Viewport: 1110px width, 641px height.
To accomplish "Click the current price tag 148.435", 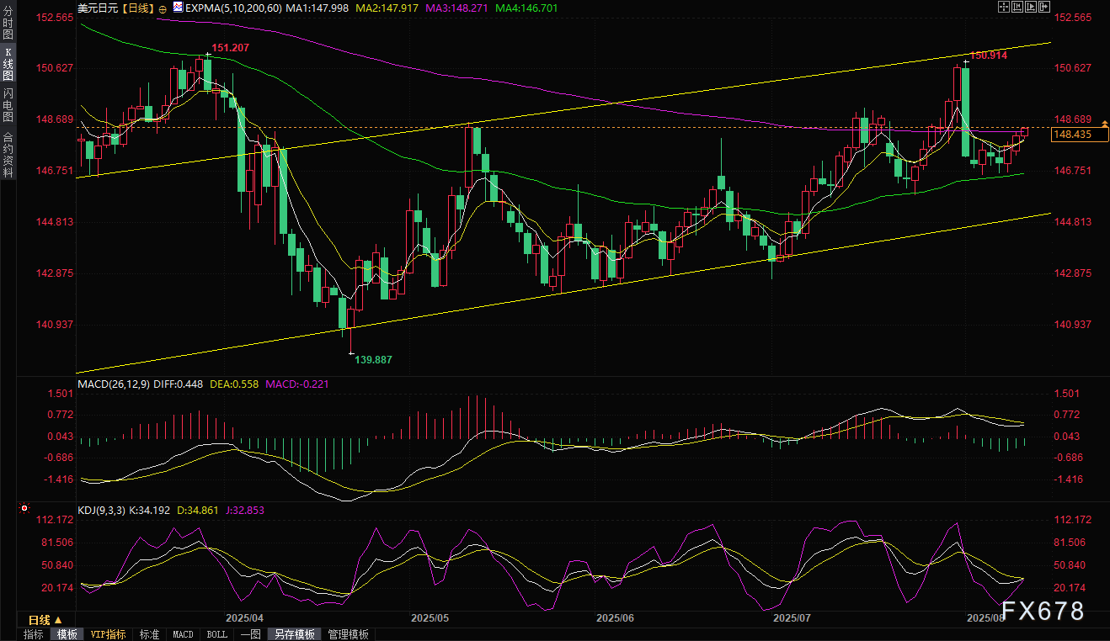I will click(x=1080, y=135).
